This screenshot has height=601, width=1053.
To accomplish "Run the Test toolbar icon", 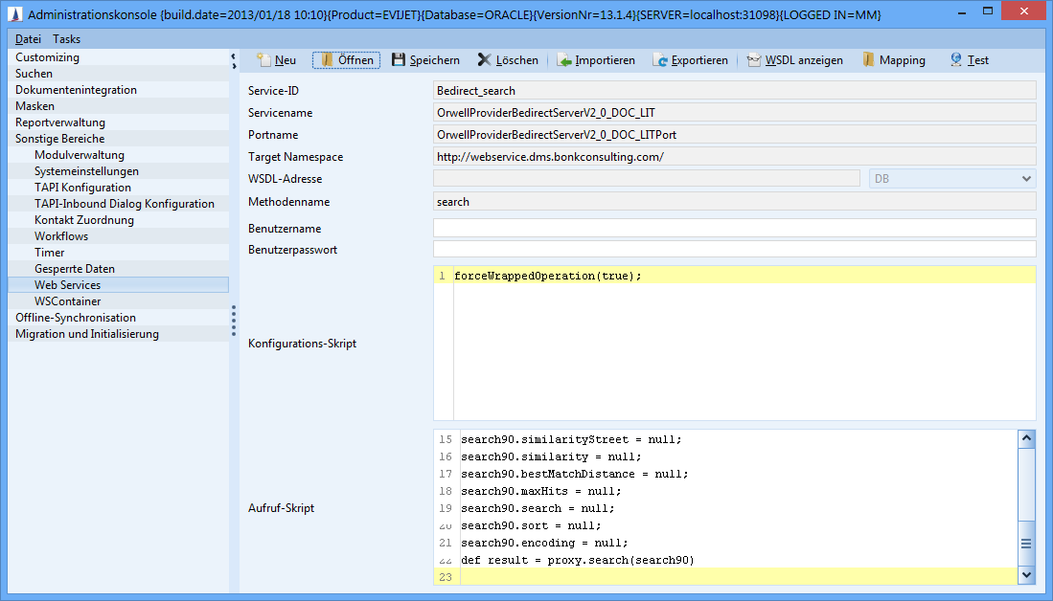I will click(x=956, y=60).
